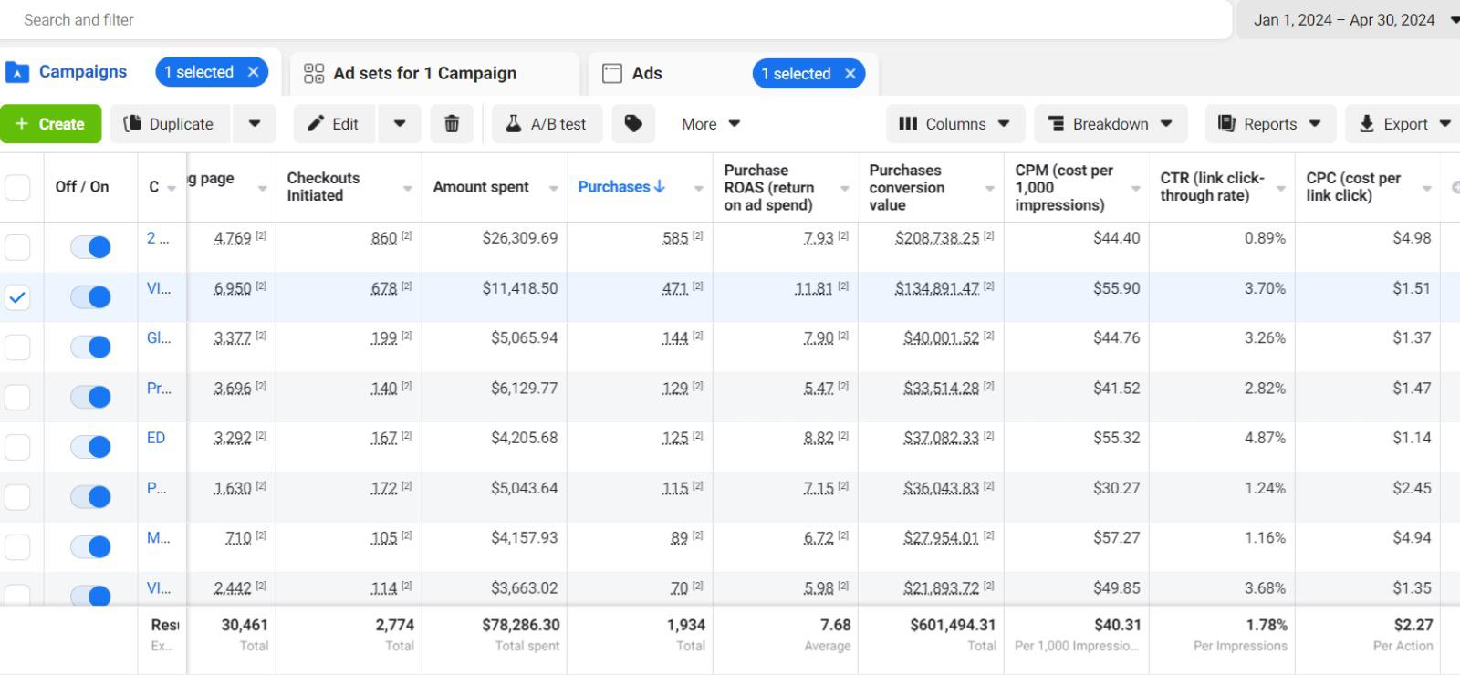This screenshot has height=675, width=1460.
Task: Clear the Campaigns 1 selected filter
Action: click(254, 72)
